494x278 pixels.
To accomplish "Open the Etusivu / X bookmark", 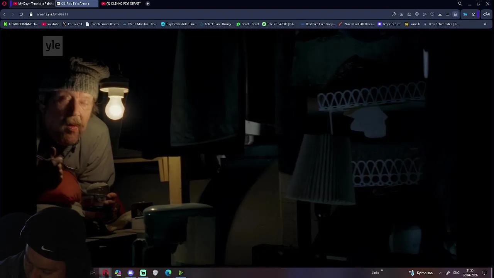I will coord(72,24).
